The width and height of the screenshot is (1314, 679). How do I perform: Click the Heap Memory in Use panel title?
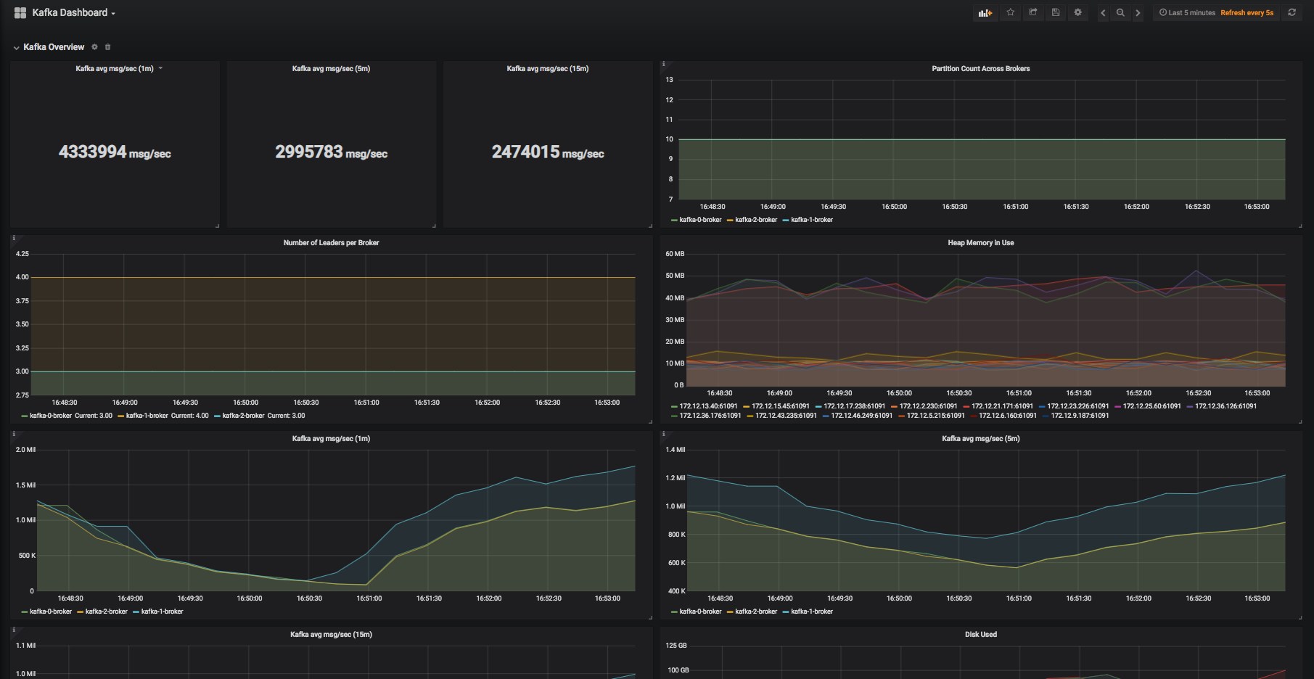click(x=980, y=243)
